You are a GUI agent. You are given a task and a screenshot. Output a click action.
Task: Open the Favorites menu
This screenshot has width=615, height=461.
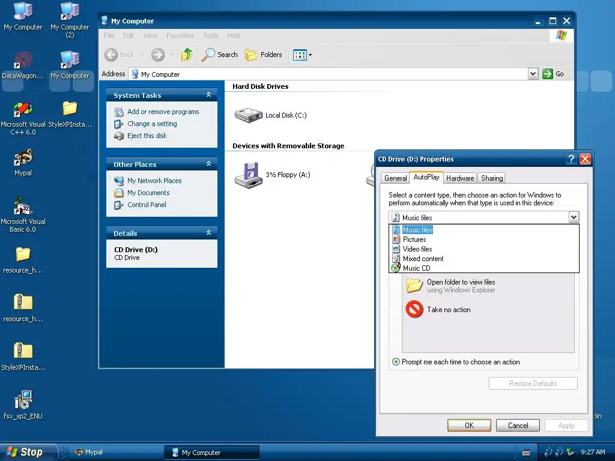pyautogui.click(x=180, y=35)
